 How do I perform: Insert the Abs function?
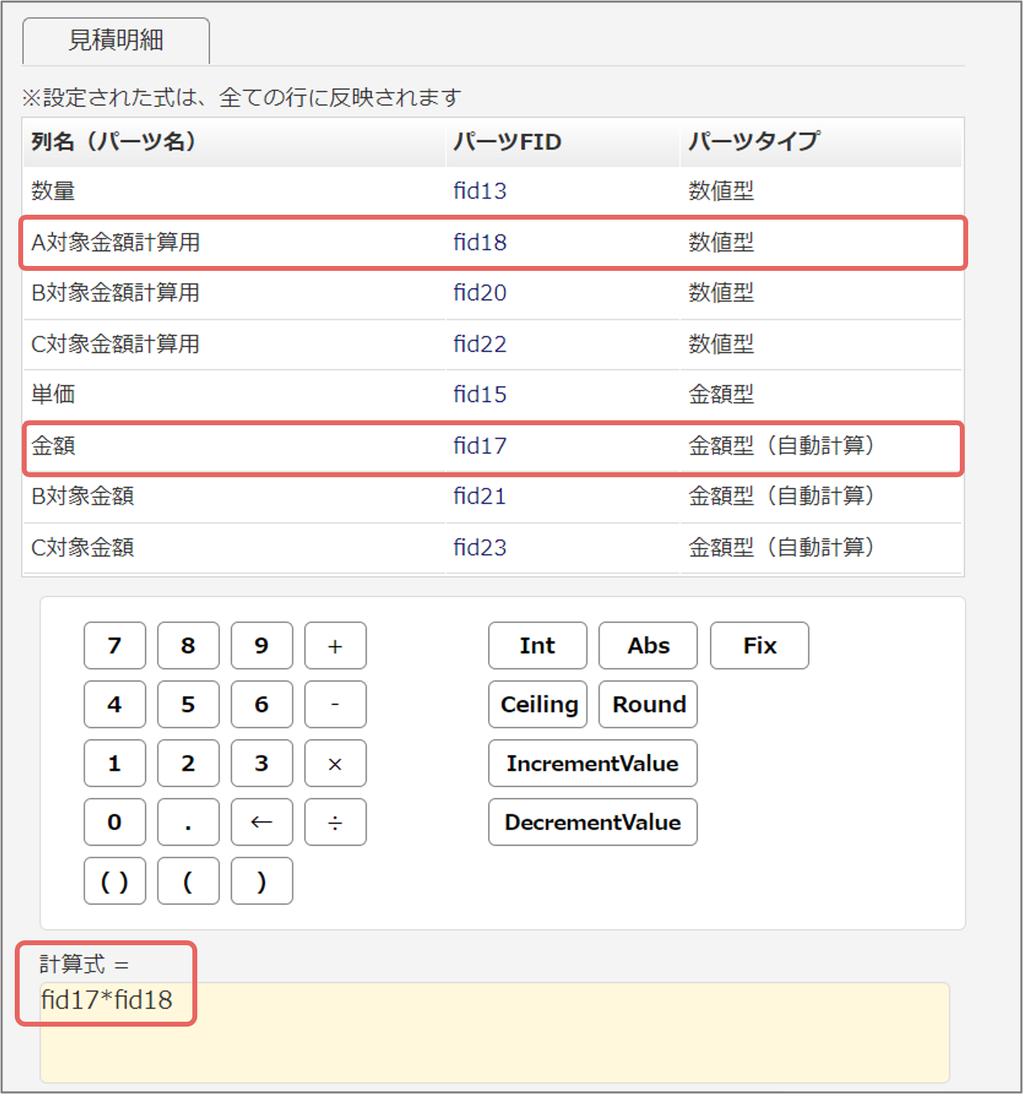648,646
